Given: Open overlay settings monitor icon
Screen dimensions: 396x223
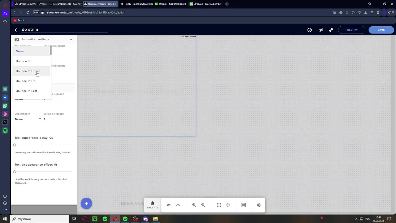Looking at the screenshot, I should pos(320,30).
